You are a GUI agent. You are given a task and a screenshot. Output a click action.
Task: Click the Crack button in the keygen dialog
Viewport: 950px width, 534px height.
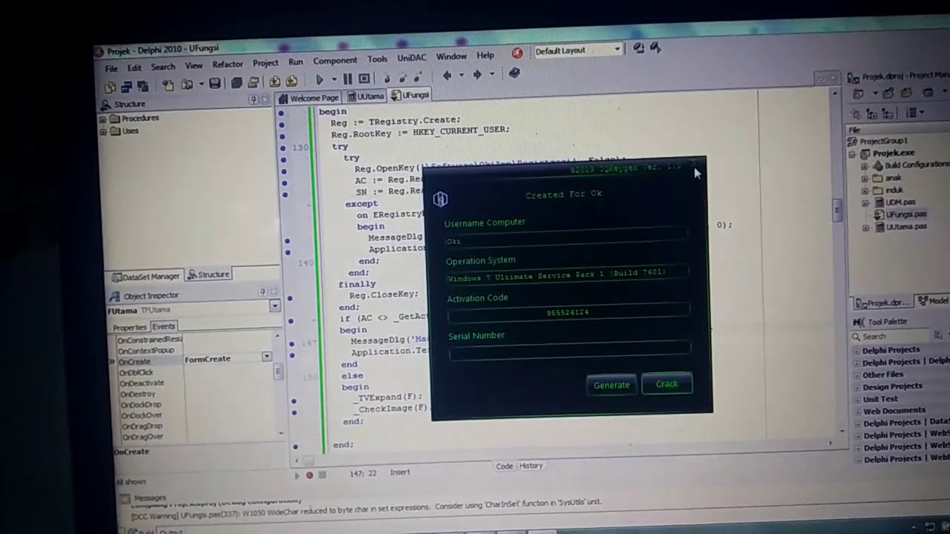[666, 383]
